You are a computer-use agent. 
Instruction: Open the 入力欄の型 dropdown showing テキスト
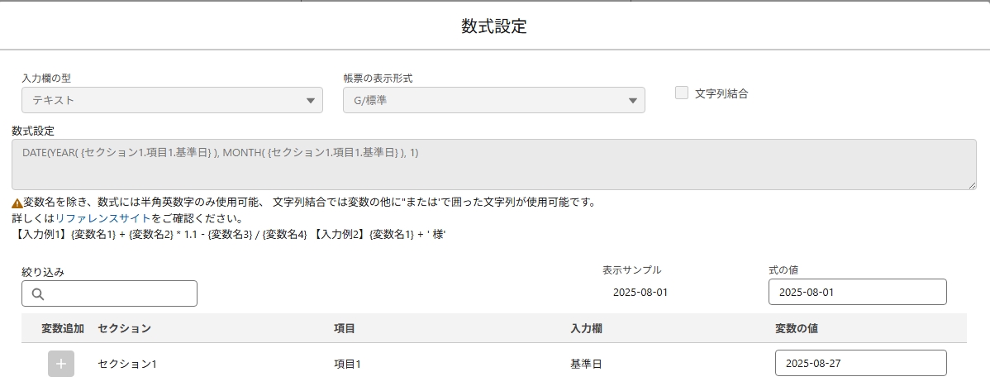click(x=172, y=100)
